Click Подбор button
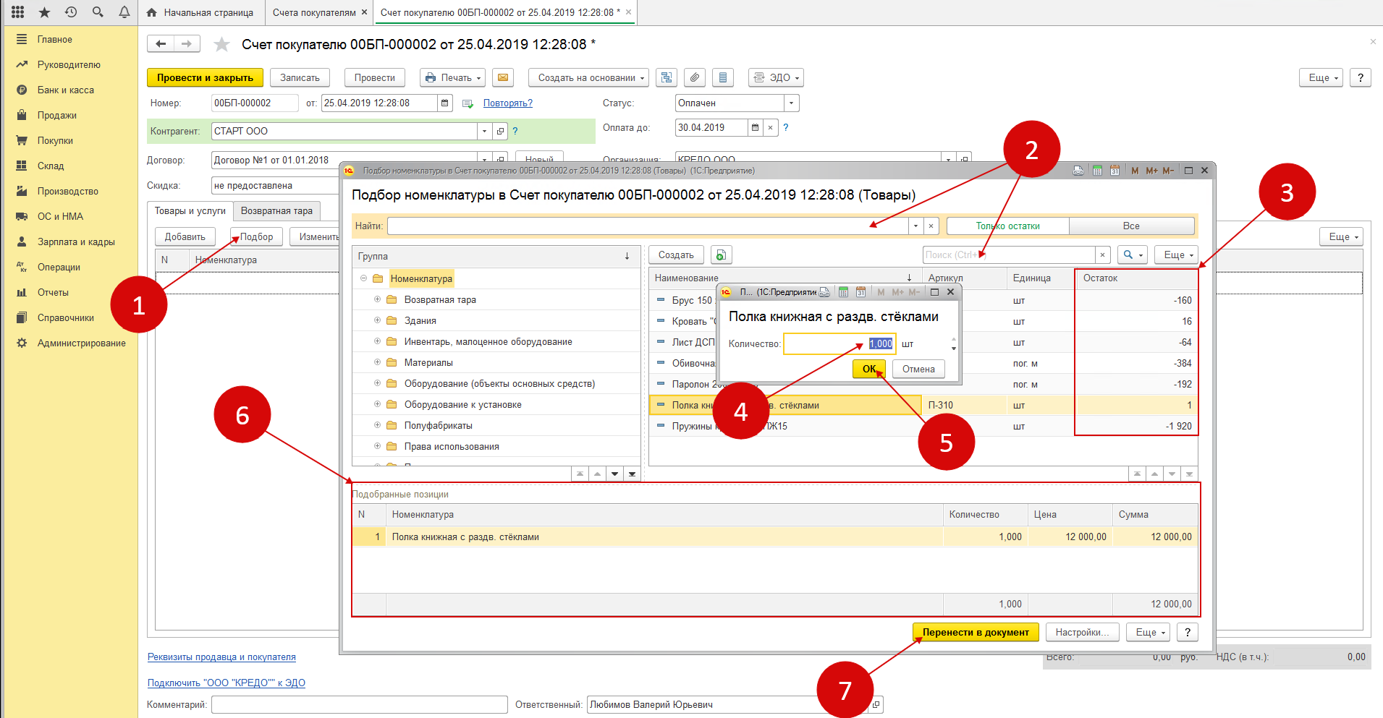The width and height of the screenshot is (1383, 718). 256,237
